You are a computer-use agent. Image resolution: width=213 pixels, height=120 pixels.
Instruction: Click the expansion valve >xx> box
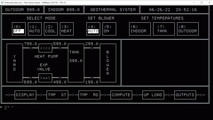coord(45,78)
